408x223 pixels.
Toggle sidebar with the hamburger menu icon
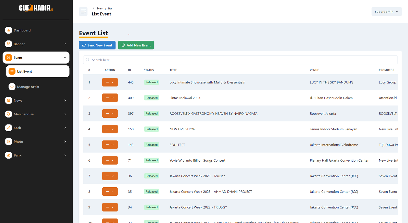(83, 11)
